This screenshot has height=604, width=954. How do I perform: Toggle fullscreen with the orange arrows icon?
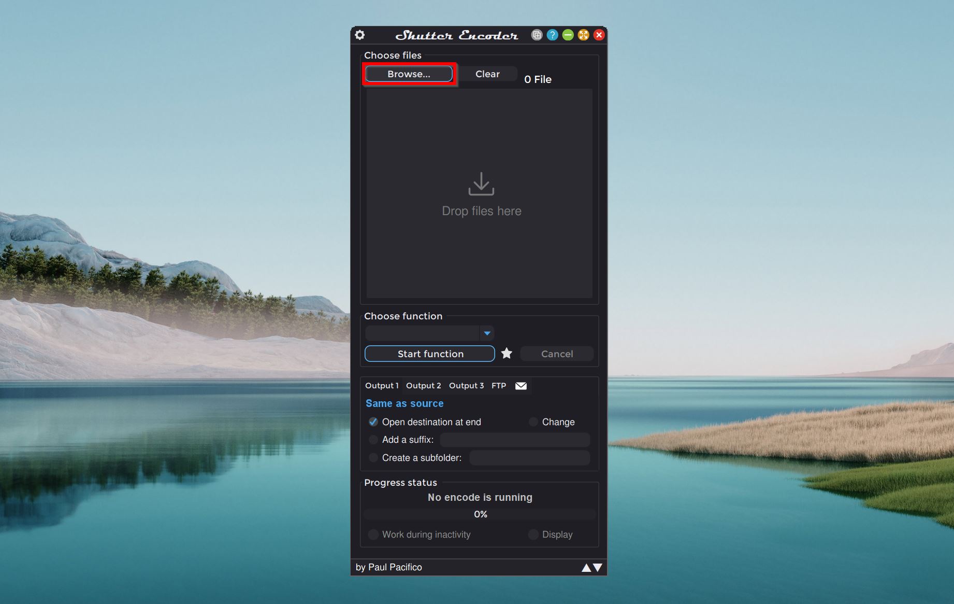coord(583,35)
